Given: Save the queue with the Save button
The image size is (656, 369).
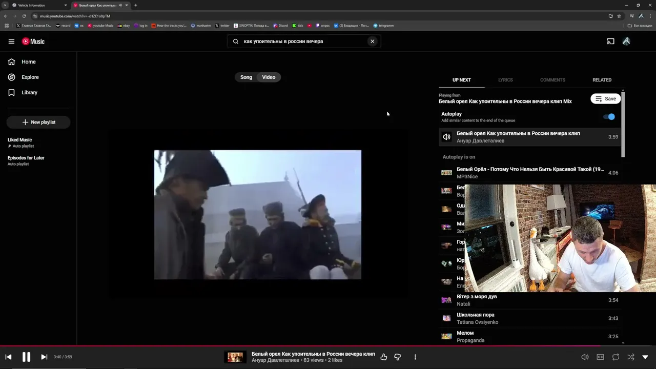Looking at the screenshot, I should pyautogui.click(x=605, y=99).
